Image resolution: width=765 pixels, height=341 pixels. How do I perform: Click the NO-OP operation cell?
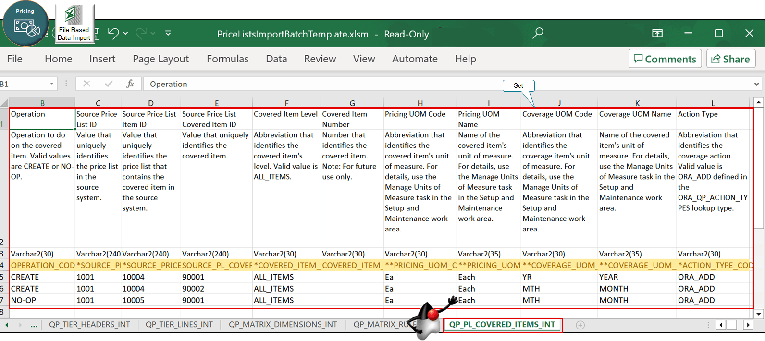[x=42, y=300]
